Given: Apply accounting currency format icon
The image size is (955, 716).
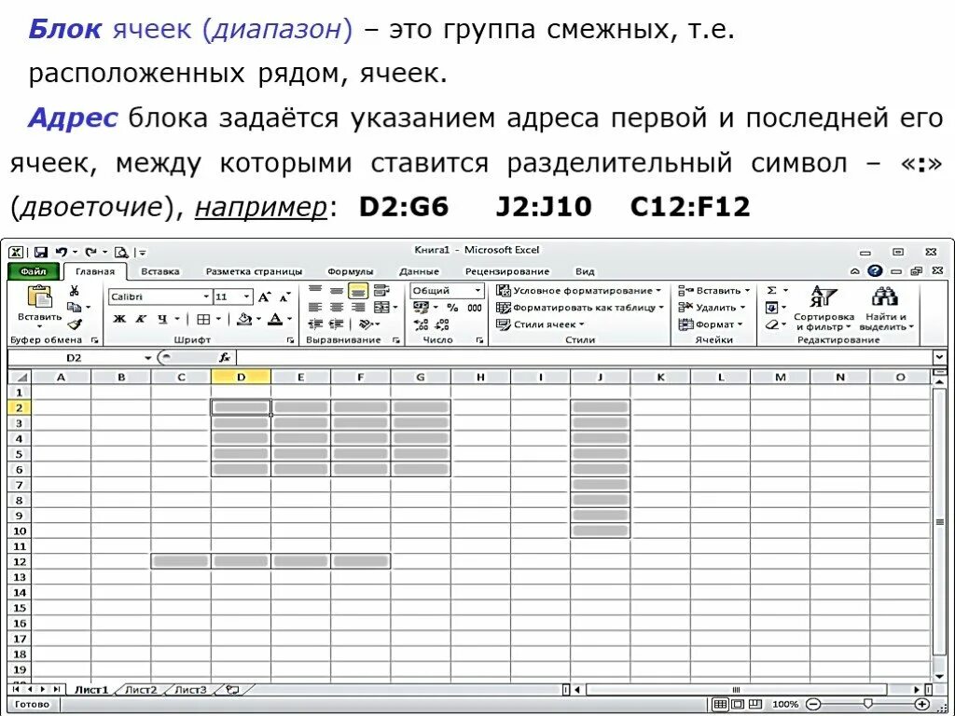Looking at the screenshot, I should pyautogui.click(x=421, y=308).
